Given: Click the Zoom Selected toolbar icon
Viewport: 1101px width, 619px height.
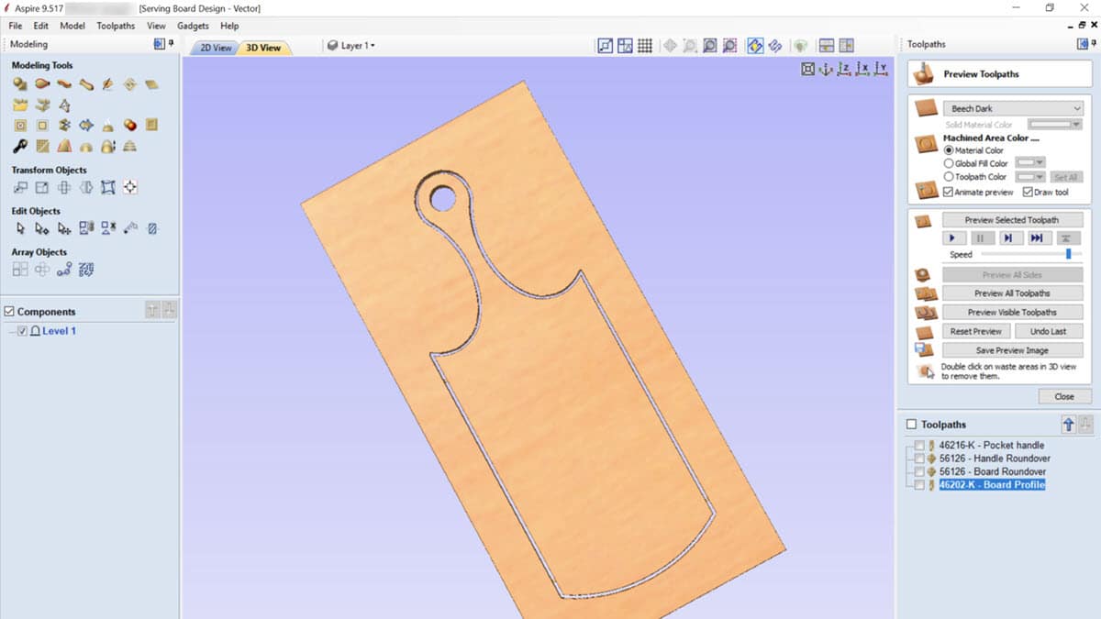Looking at the screenshot, I should (x=729, y=45).
